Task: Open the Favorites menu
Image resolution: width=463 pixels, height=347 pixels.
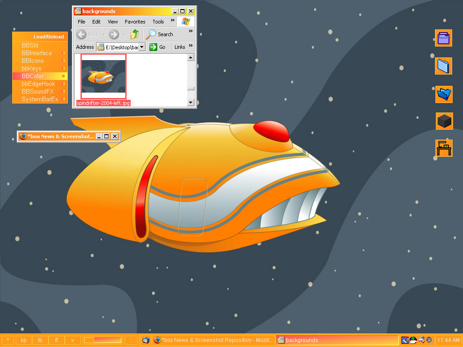Action: click(x=135, y=22)
